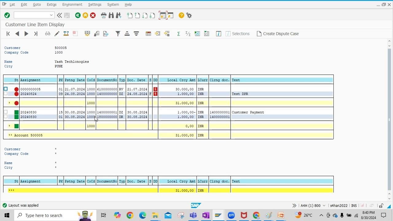Click the blue information icon

tap(219, 34)
